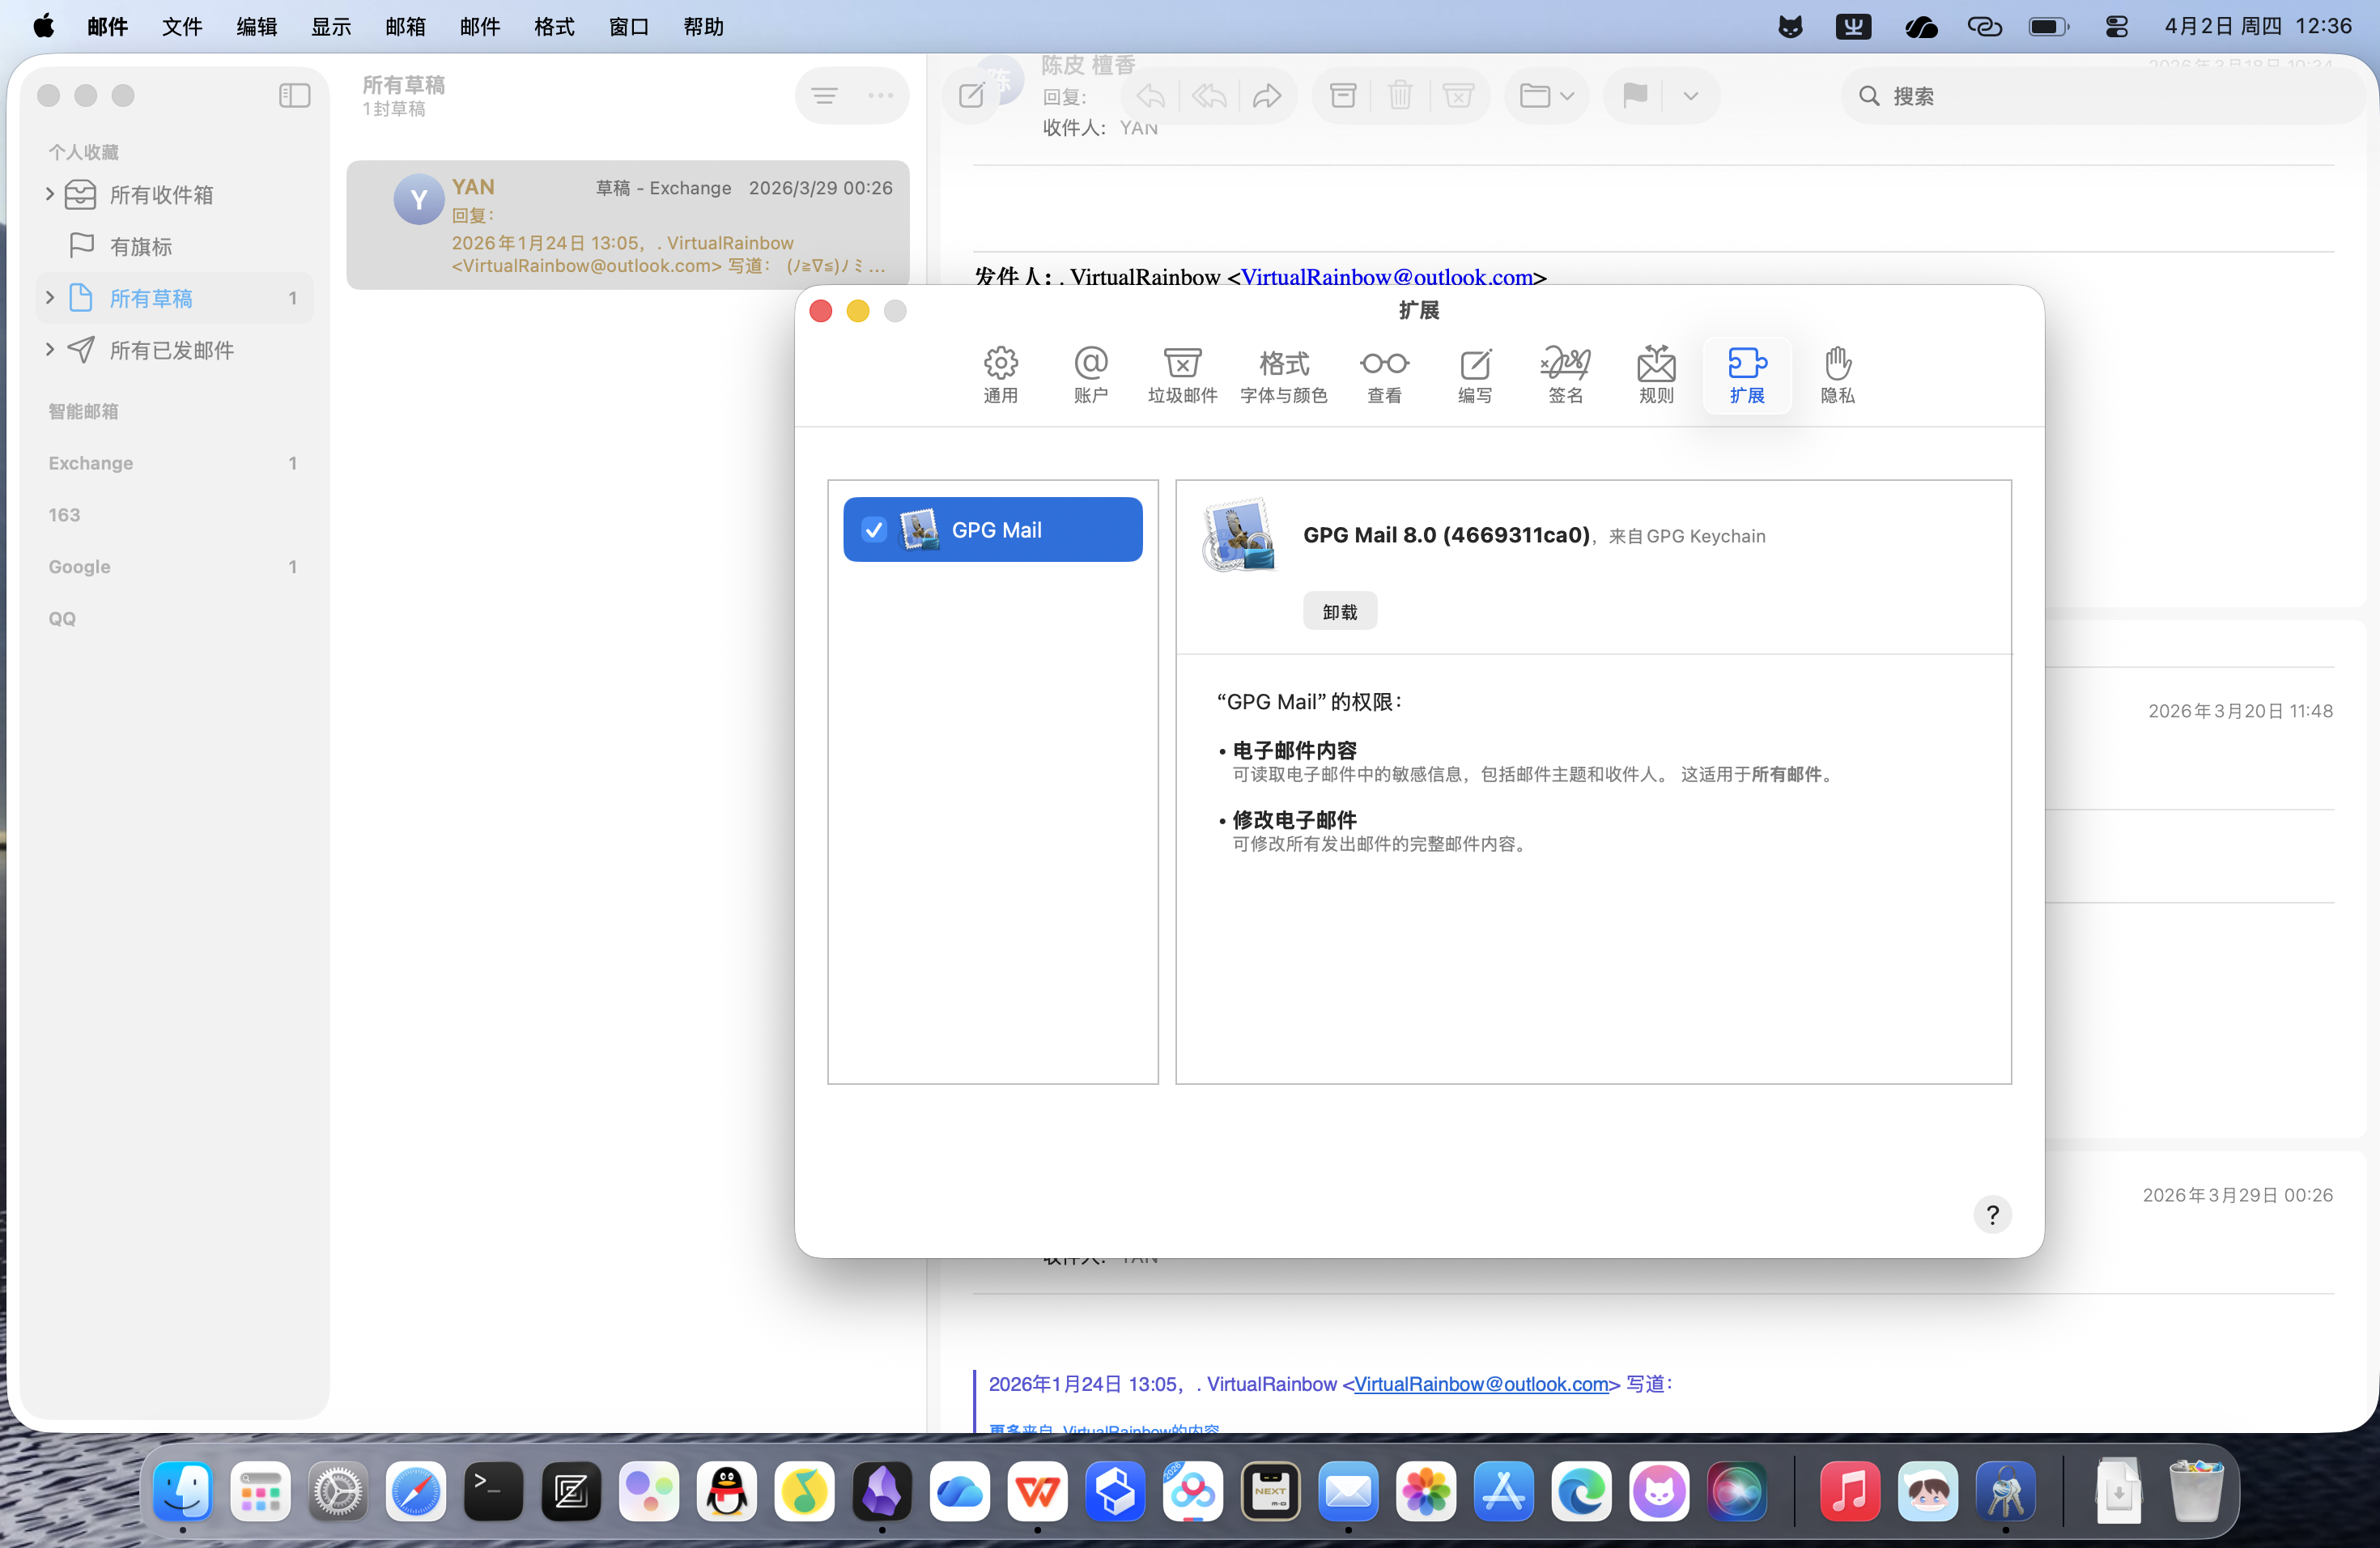
Task: Open the flag color dropdown arrow
Action: click(x=1691, y=96)
